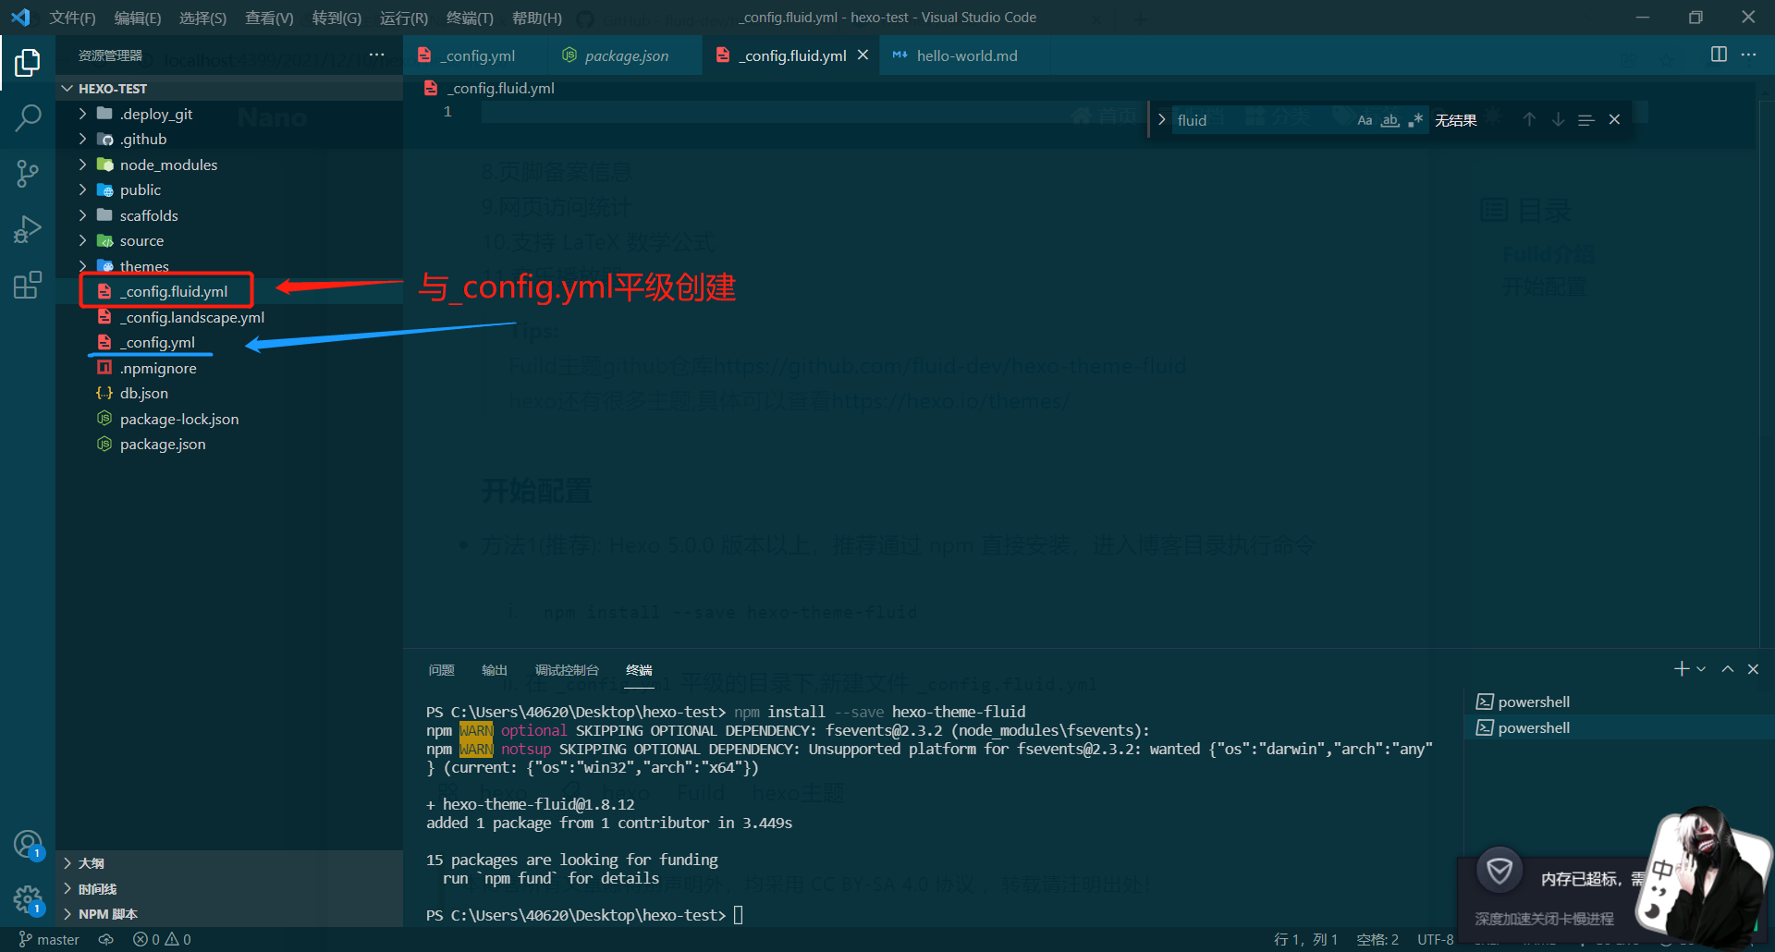Switch to the 问题 panel tab
1775x952 pixels.
pyautogui.click(x=441, y=670)
